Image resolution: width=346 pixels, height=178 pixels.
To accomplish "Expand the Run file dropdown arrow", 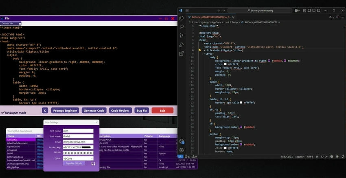I will point(333,17).
